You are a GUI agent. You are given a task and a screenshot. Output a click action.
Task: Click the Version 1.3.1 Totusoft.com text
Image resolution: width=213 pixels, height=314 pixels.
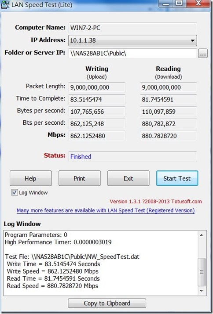point(156,202)
